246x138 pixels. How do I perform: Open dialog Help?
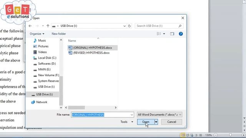(181, 34)
